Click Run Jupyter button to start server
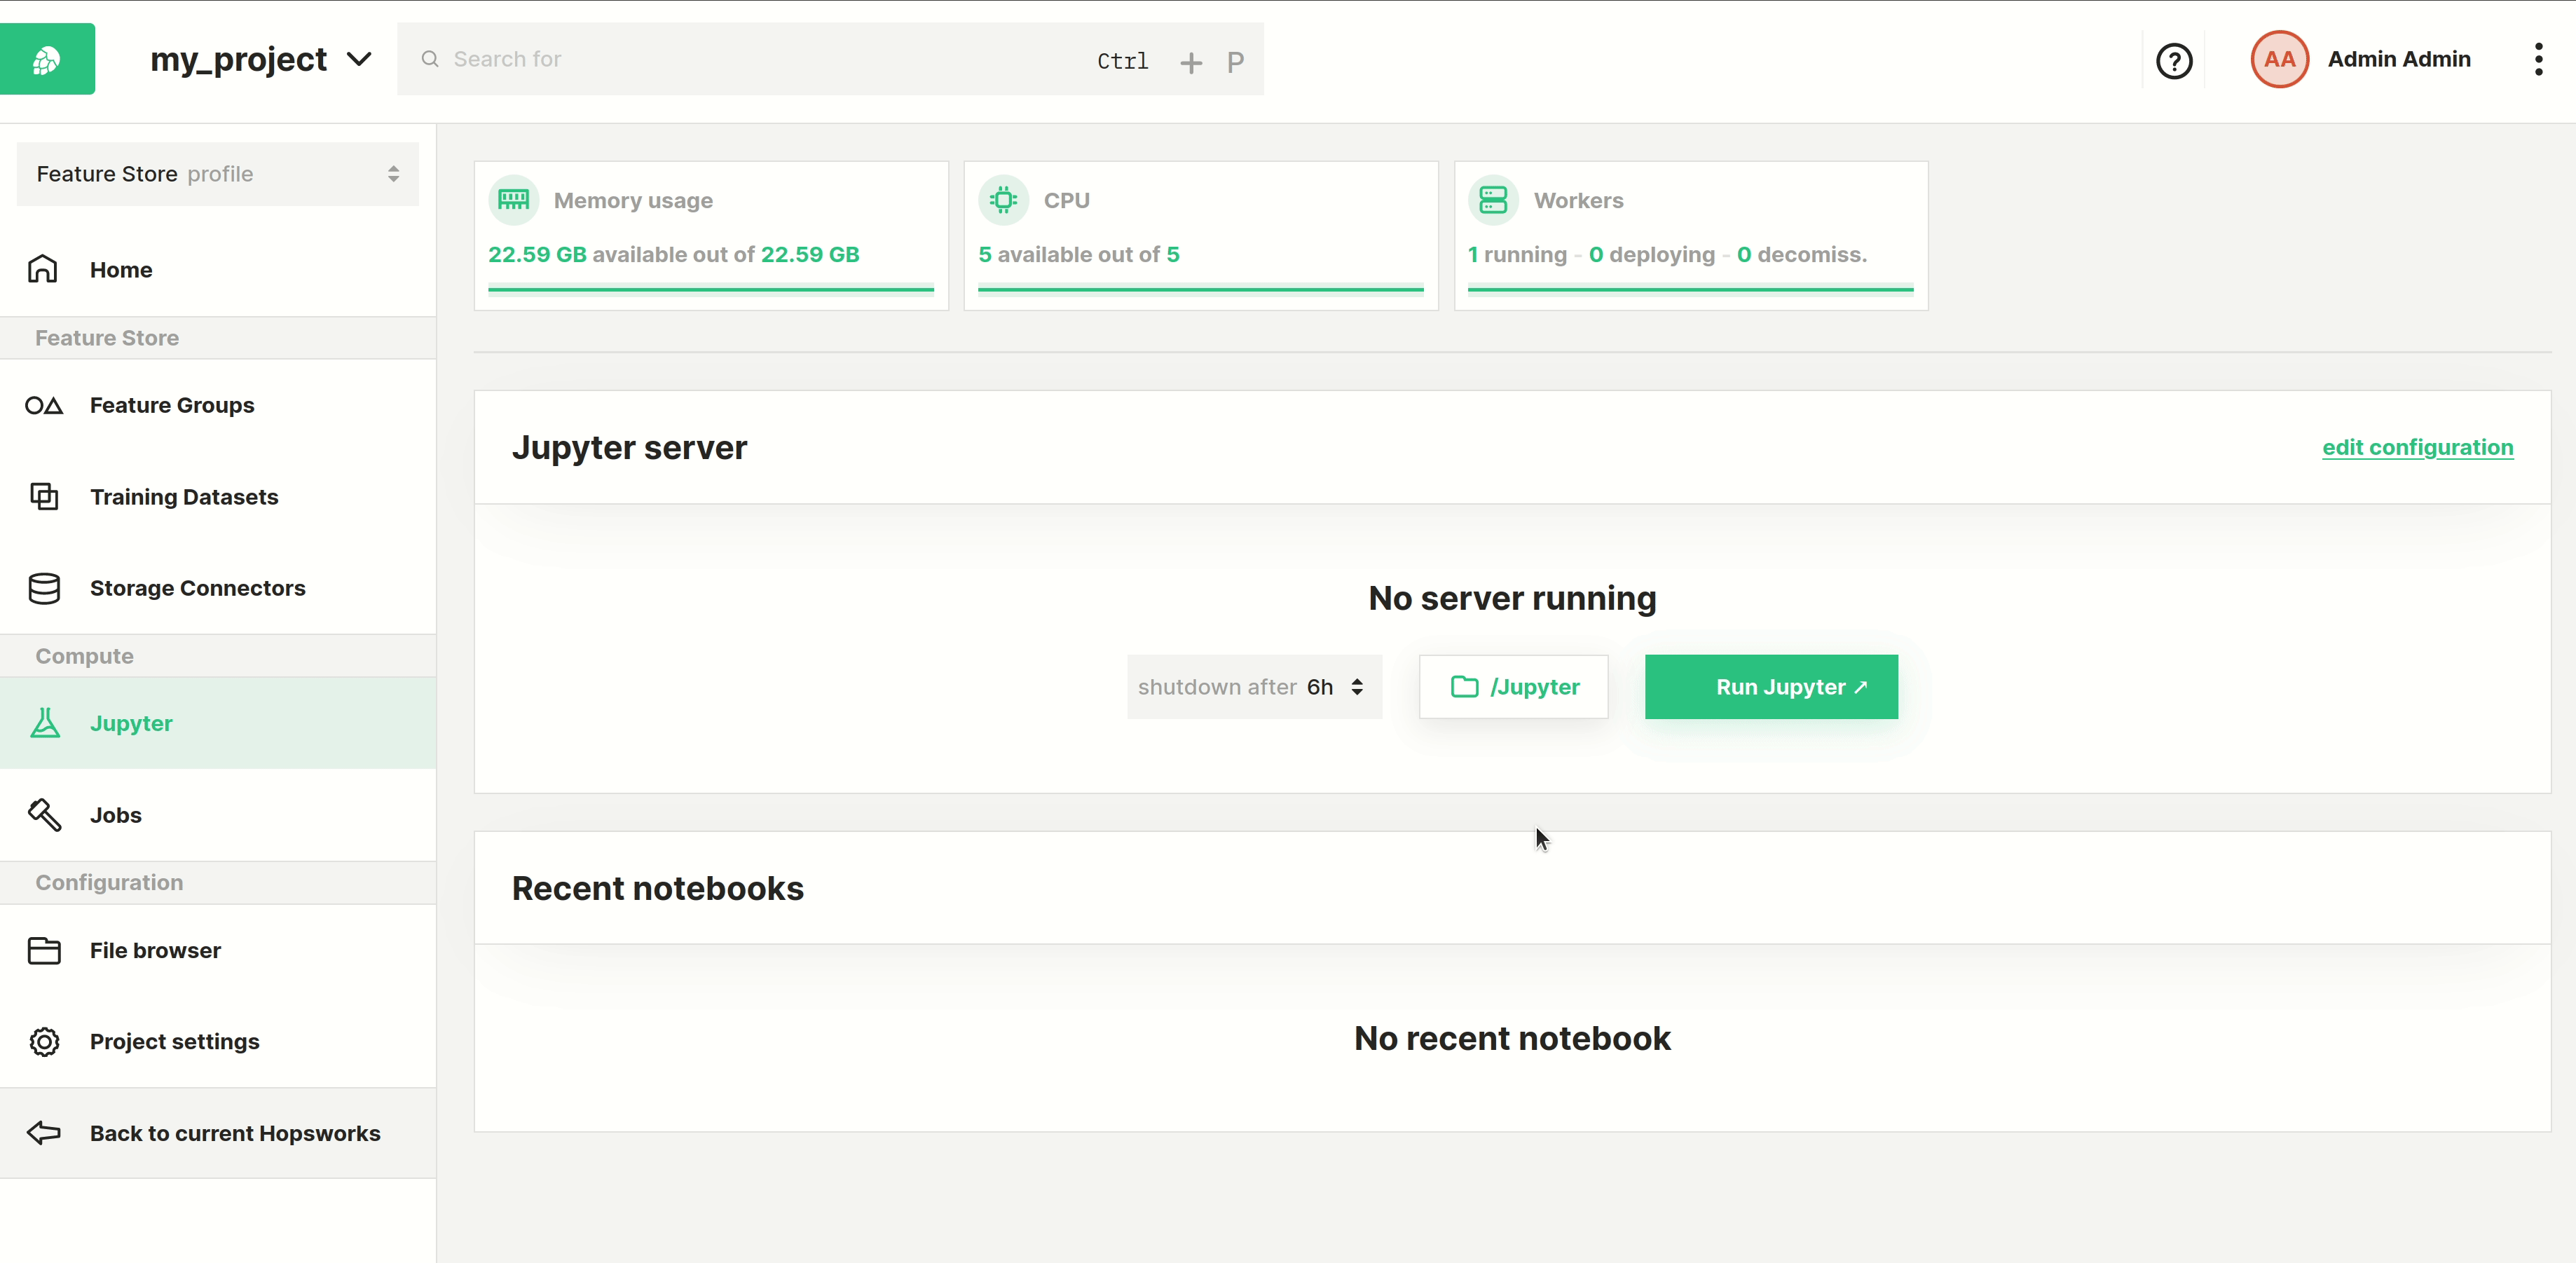 (1773, 687)
